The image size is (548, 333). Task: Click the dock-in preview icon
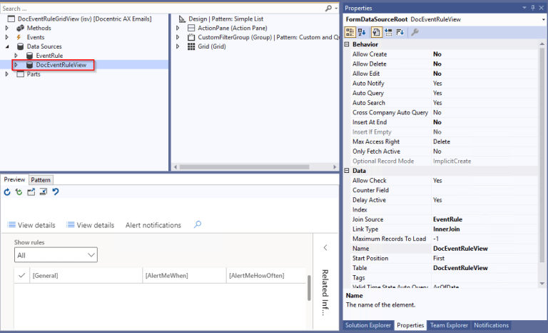click(44, 192)
